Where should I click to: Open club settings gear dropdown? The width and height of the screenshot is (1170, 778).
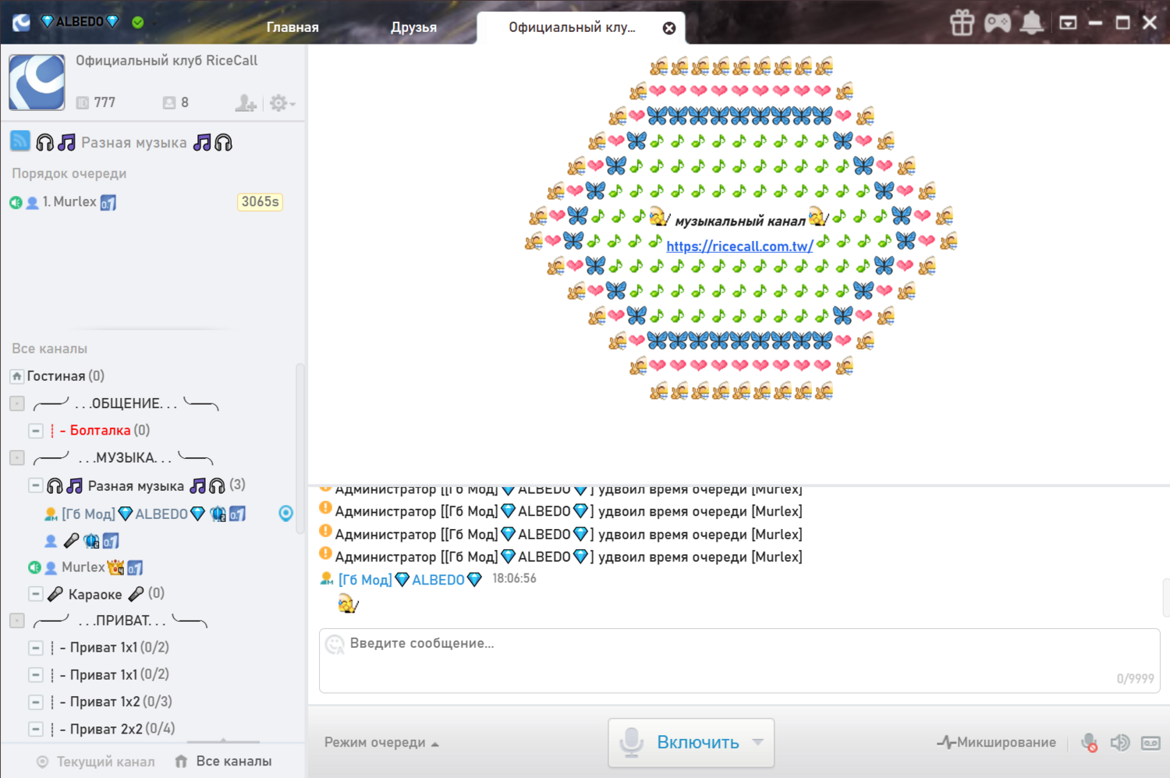pos(281,103)
